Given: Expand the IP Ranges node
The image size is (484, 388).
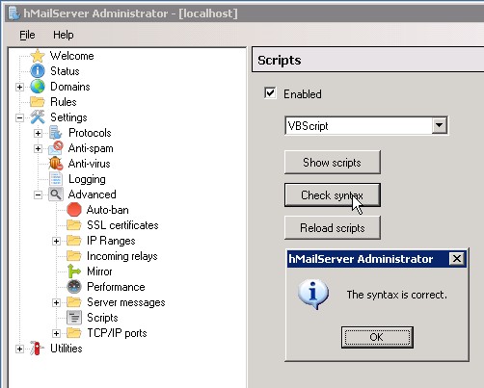Looking at the screenshot, I should click(56, 241).
